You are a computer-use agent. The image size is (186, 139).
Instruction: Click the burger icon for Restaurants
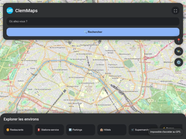8,130
